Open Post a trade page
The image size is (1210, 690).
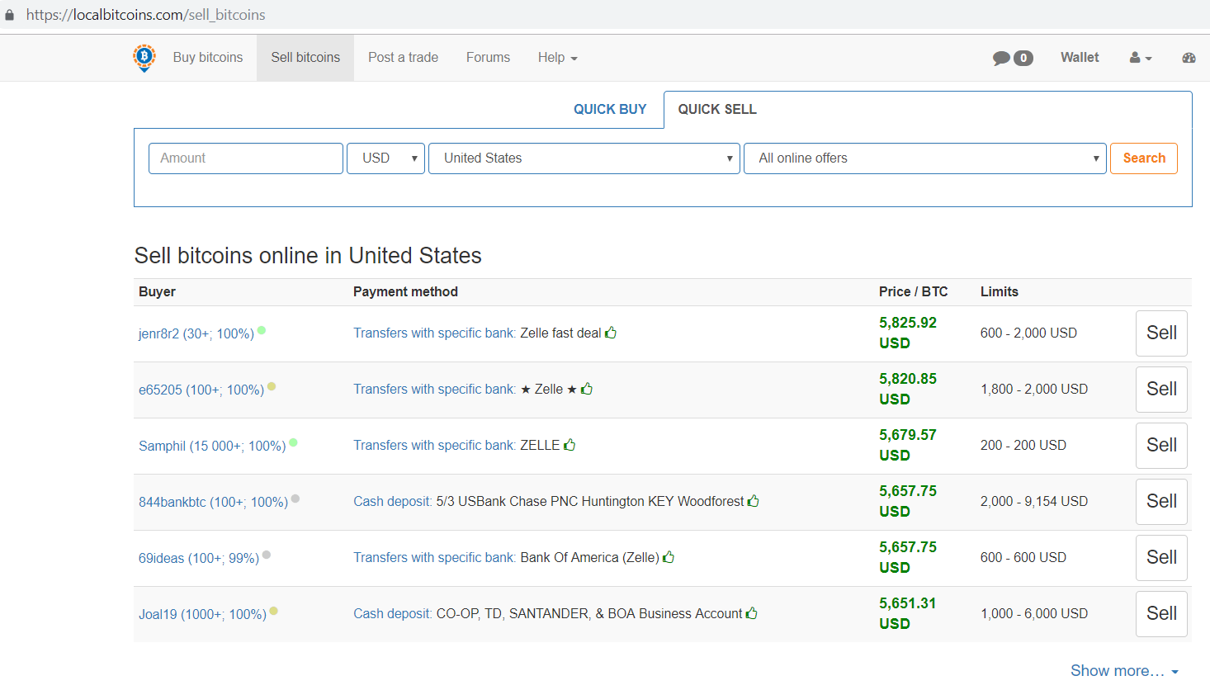403,58
